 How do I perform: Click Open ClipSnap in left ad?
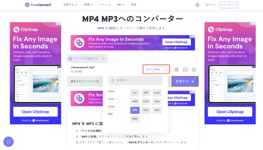tap(35, 112)
